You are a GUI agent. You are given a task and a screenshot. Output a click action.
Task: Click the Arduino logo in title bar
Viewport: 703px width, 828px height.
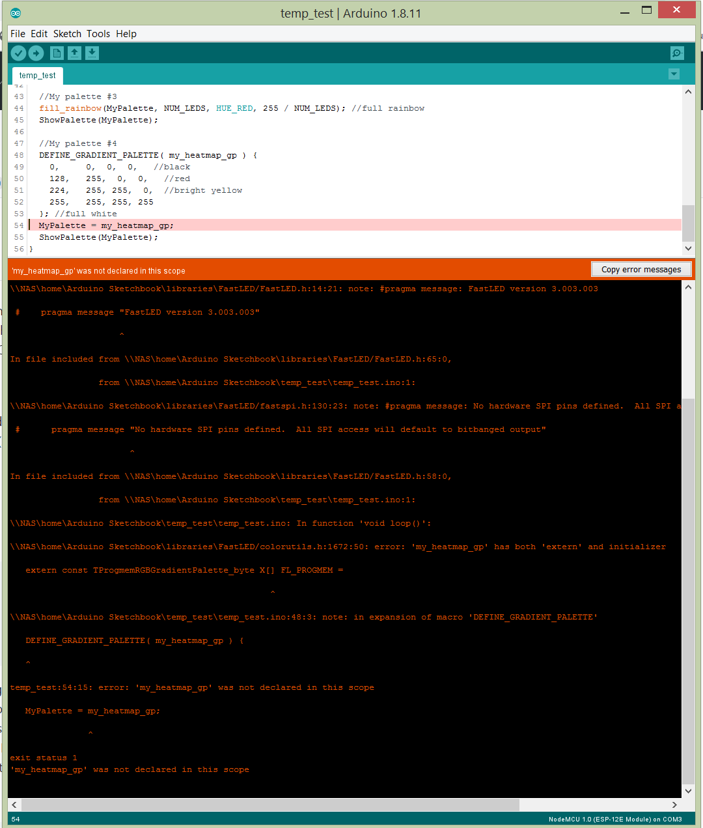(x=16, y=13)
